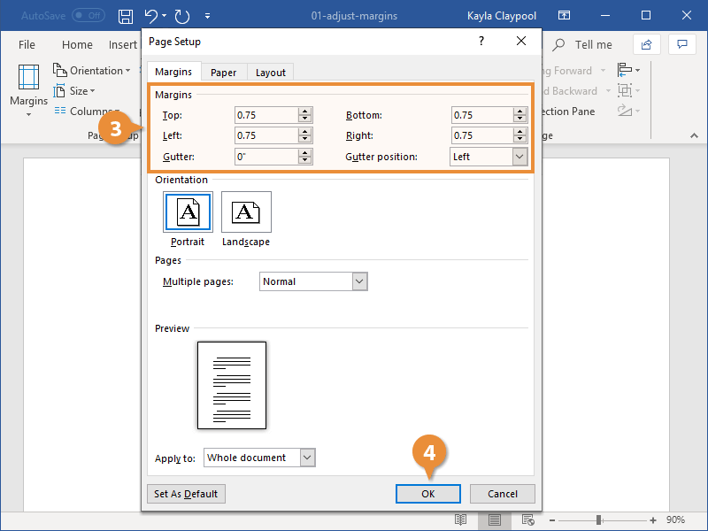Image resolution: width=708 pixels, height=531 pixels.
Task: Click the zoom slider handle
Action: (x=599, y=520)
